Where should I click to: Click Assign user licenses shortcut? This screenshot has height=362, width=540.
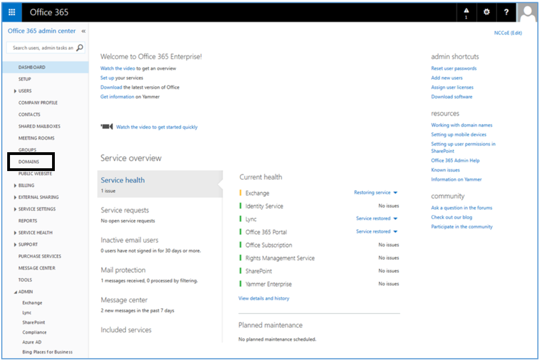point(452,87)
